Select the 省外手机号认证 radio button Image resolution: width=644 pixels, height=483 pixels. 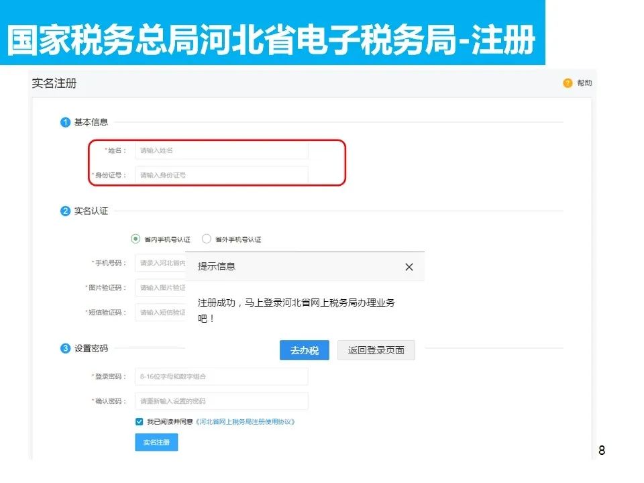(207, 239)
